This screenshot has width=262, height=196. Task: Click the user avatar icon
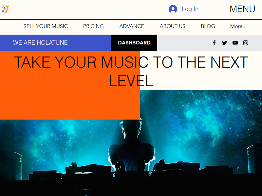click(x=173, y=9)
